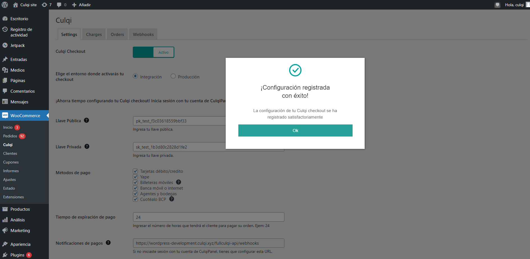Click the Páginas pages icon
Viewport: 530px width, 259px height.
pos(5,80)
